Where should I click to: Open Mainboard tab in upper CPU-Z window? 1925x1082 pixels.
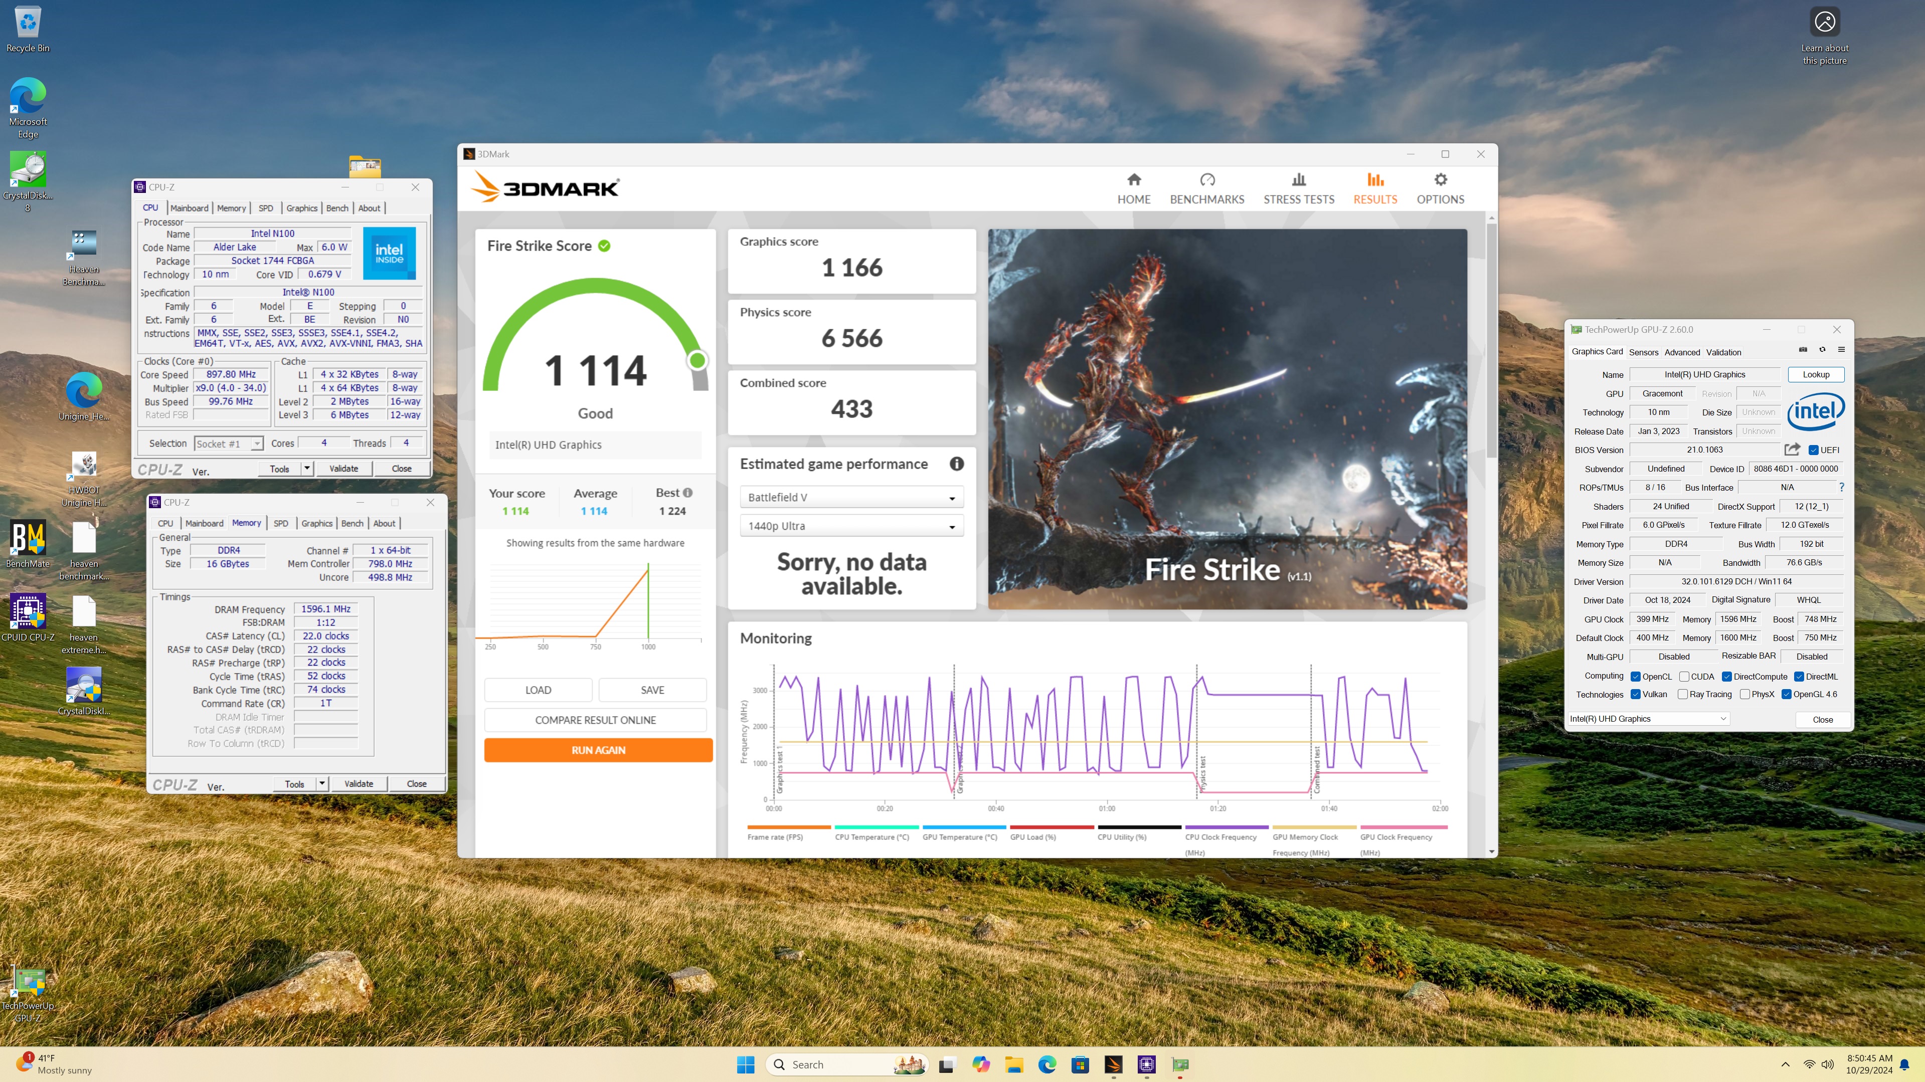[x=189, y=208]
